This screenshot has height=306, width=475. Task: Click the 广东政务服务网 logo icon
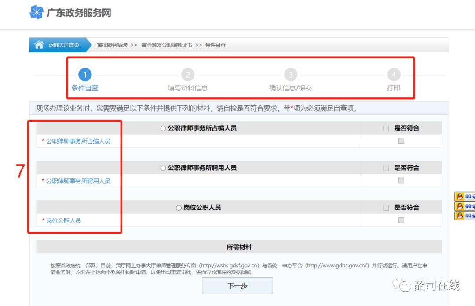tap(37, 12)
